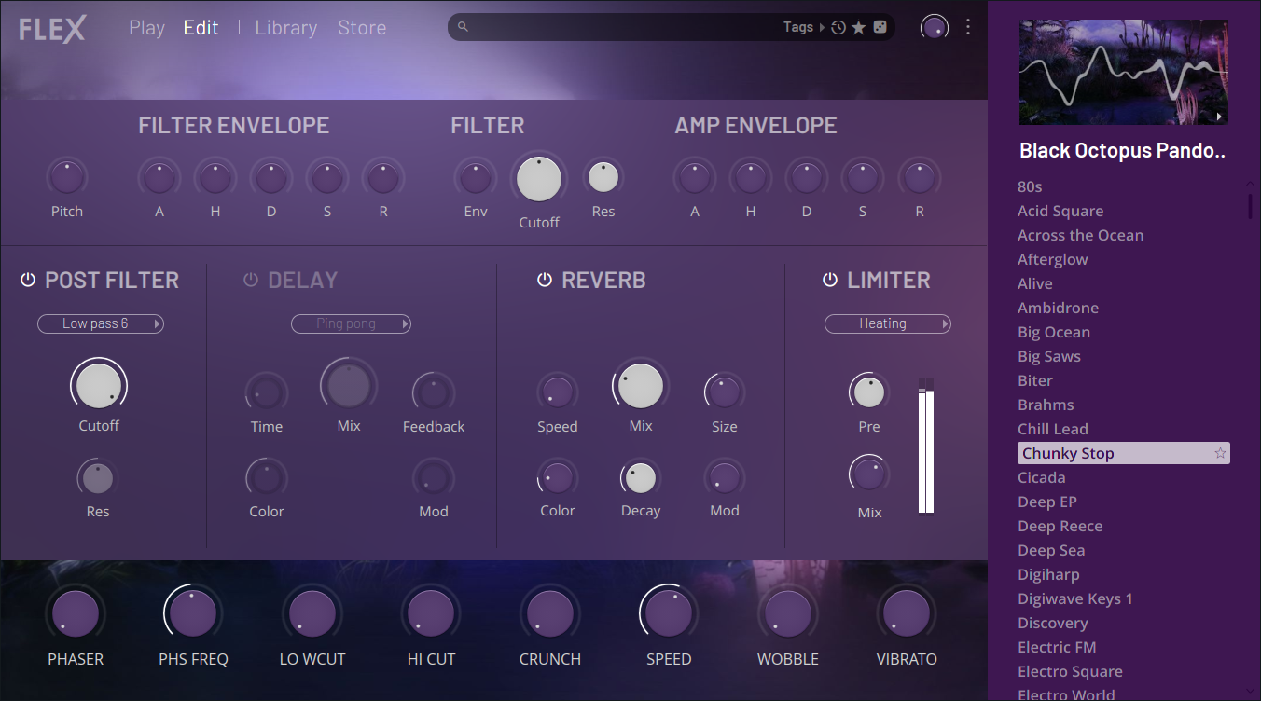Click the Pitch knob
1261x701 pixels.
[67, 177]
